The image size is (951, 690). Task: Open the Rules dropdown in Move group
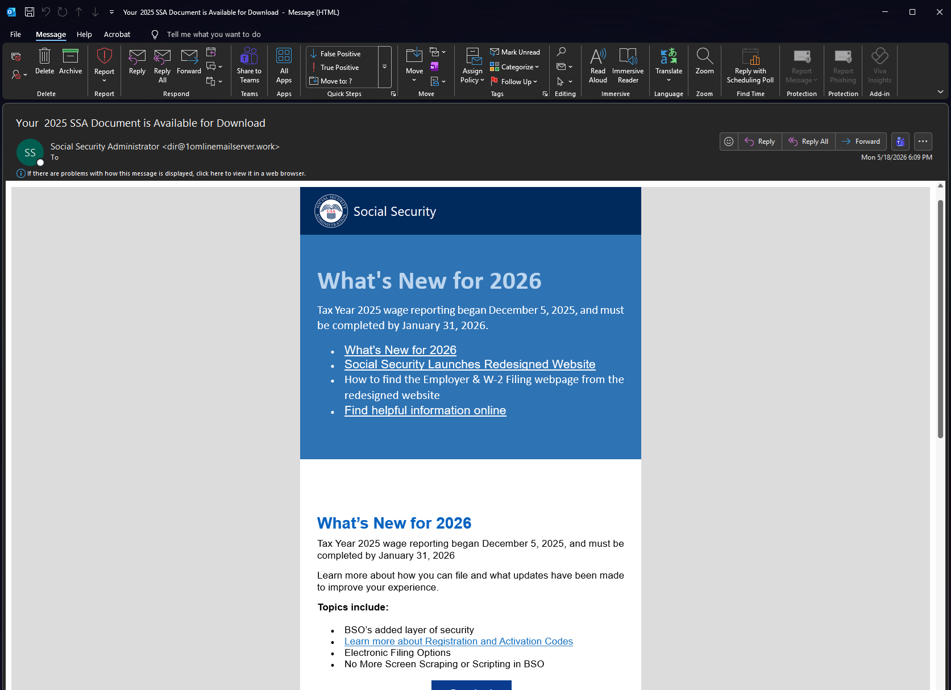437,52
